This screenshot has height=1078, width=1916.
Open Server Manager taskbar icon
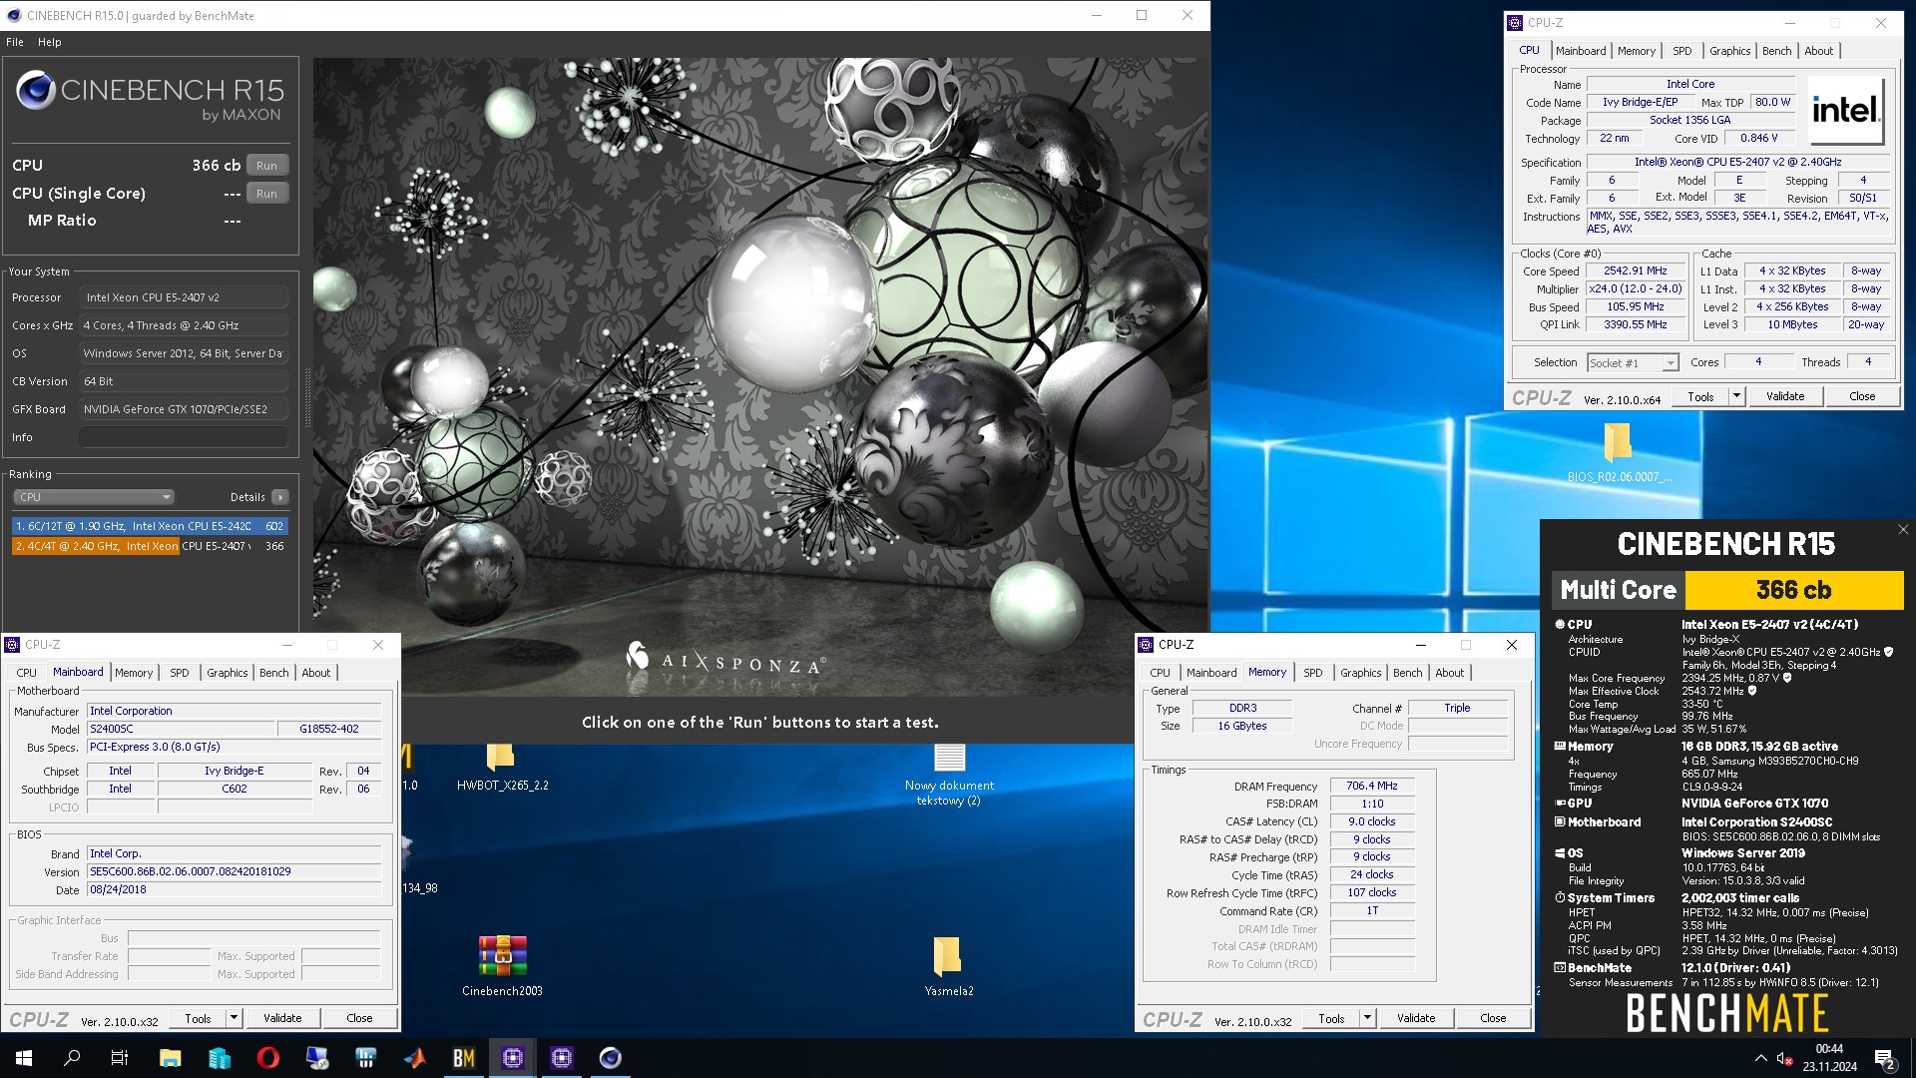click(x=219, y=1058)
